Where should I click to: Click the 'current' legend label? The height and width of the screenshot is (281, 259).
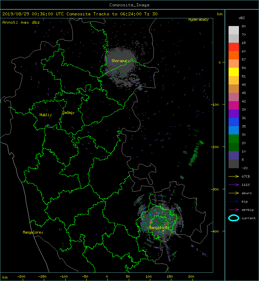(x=249, y=218)
